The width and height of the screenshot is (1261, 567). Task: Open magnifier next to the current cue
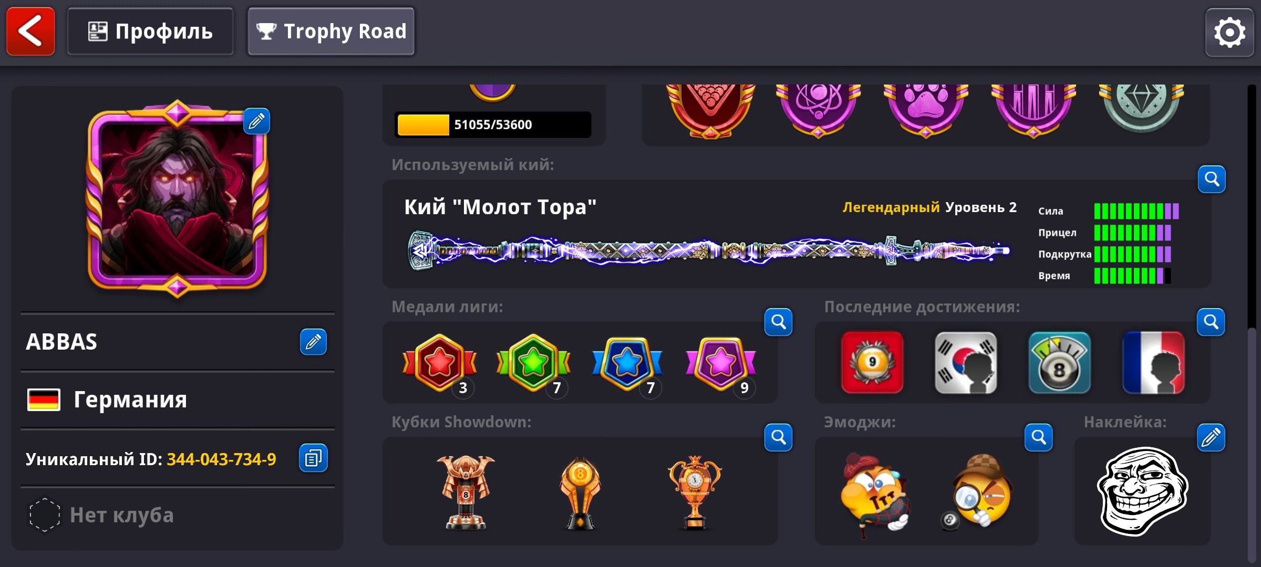click(x=1212, y=180)
